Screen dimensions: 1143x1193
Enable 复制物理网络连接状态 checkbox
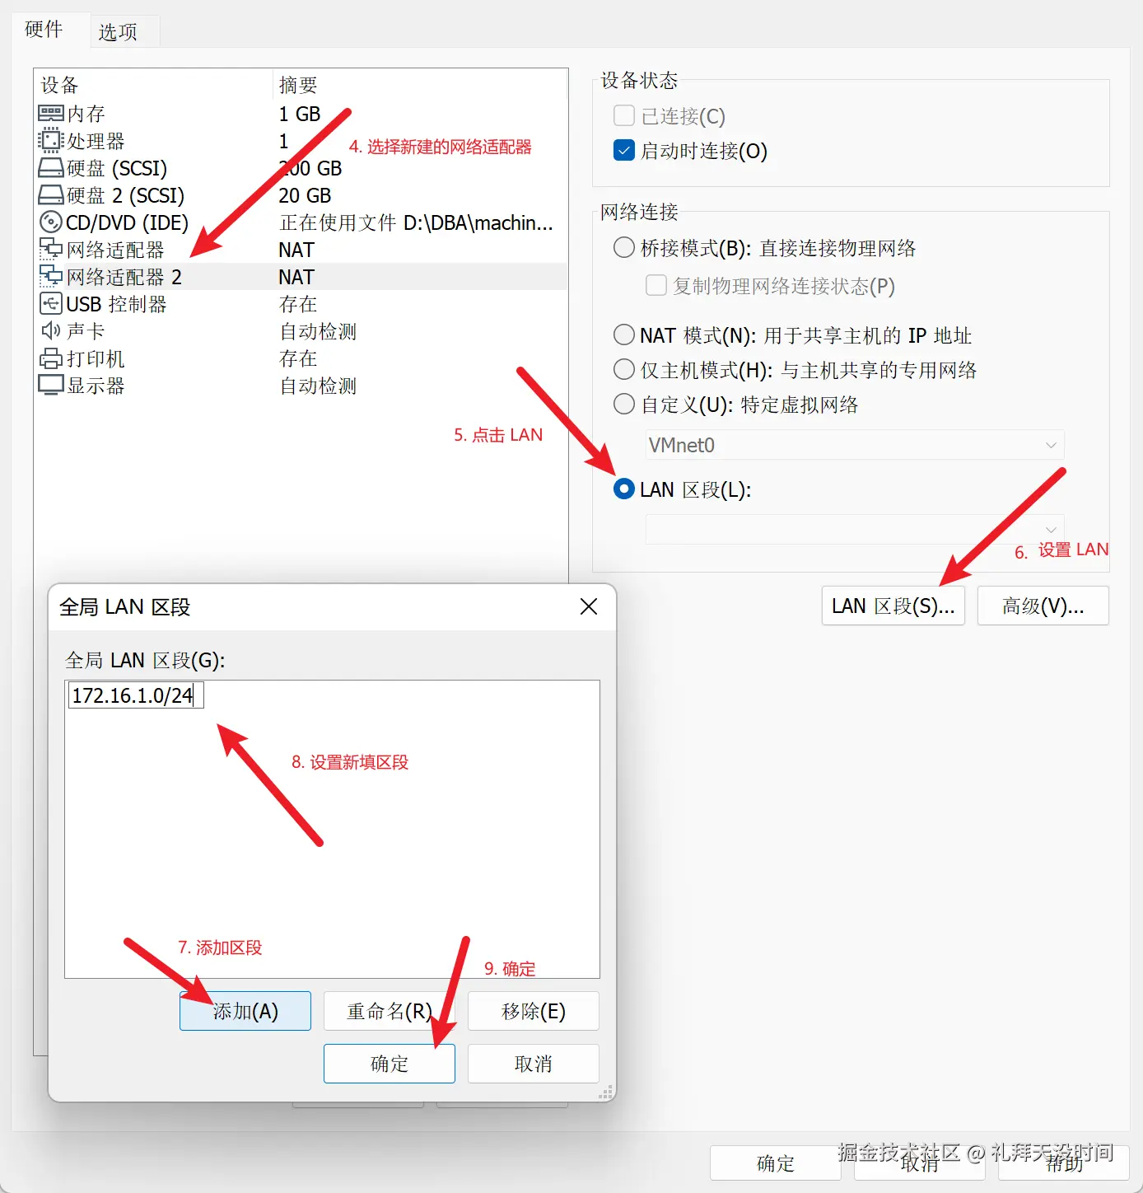coord(655,286)
